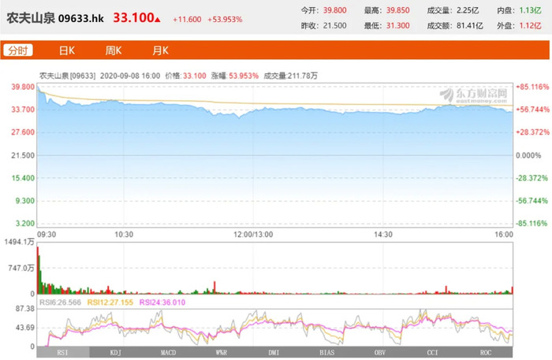Click the 今开 value 39.800
Screen dimensions: 552x360
coord(335,10)
